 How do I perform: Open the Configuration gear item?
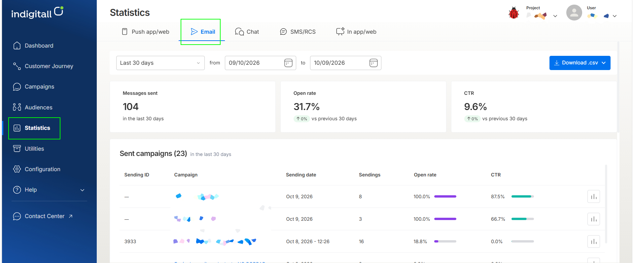(x=37, y=169)
